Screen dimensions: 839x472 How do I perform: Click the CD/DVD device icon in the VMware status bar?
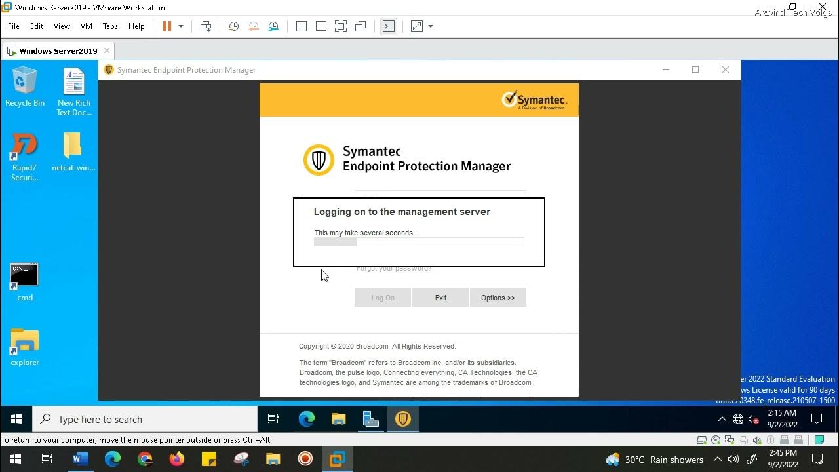[716, 440]
